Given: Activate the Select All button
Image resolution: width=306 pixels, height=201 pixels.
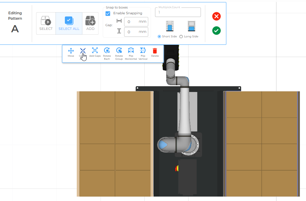Looking at the screenshot, I should [x=69, y=23].
